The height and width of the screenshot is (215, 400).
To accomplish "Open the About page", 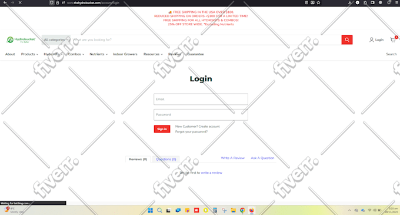I will coord(10,54).
